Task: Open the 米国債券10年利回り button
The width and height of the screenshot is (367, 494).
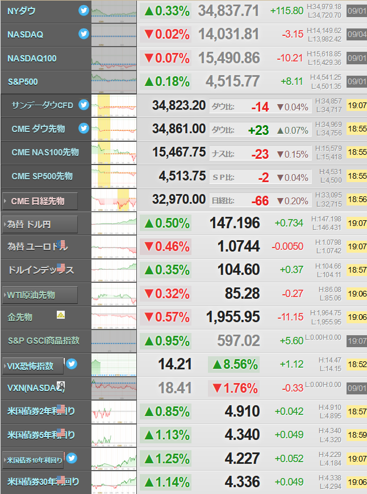Action: [x=33, y=460]
